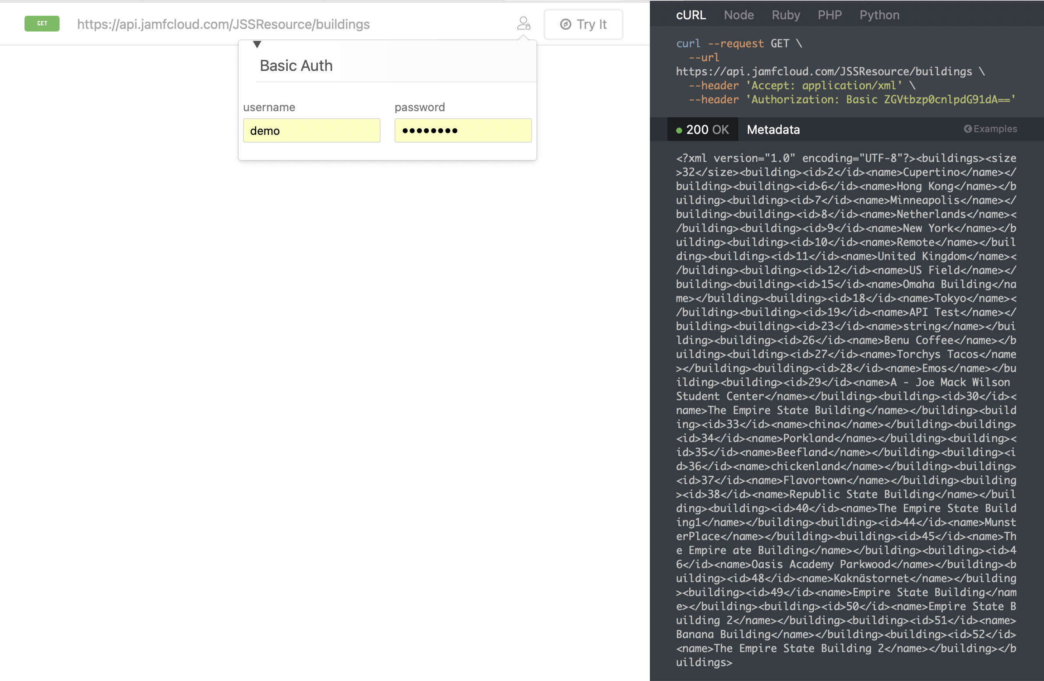Click the curl Authorization header line
The image size is (1044, 681).
point(851,99)
